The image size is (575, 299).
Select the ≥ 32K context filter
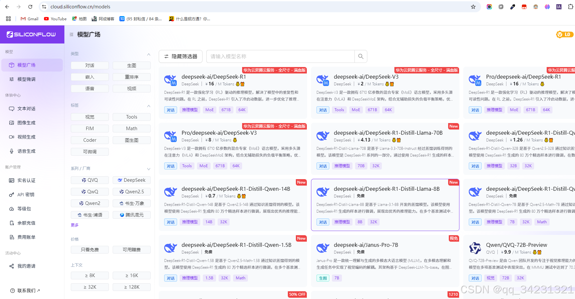[x=90, y=287]
